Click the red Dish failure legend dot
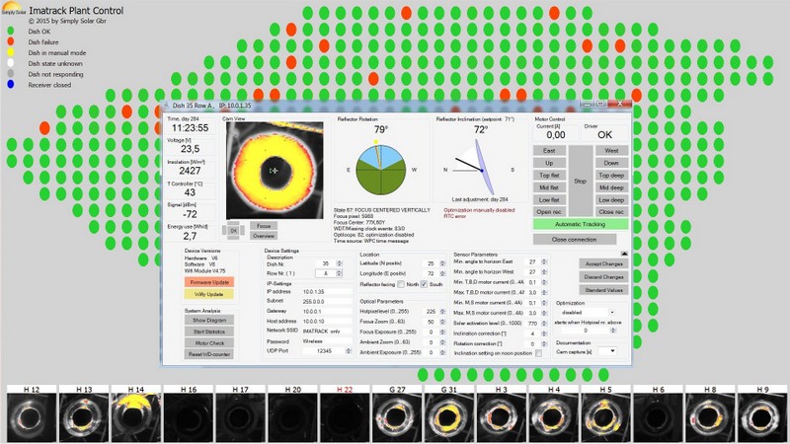This screenshot has width=790, height=444. click(9, 41)
